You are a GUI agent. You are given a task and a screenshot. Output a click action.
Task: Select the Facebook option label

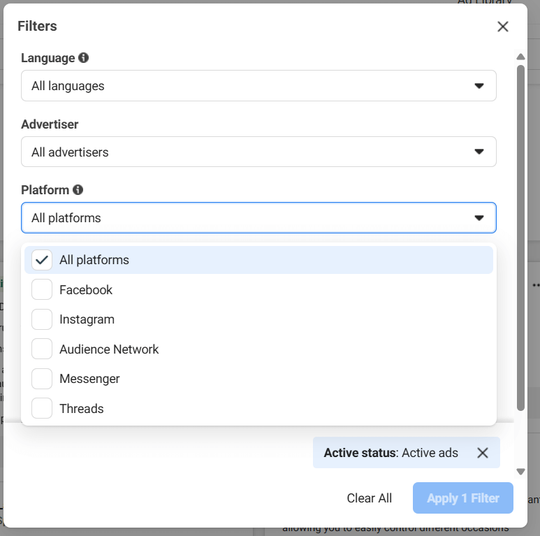click(86, 290)
